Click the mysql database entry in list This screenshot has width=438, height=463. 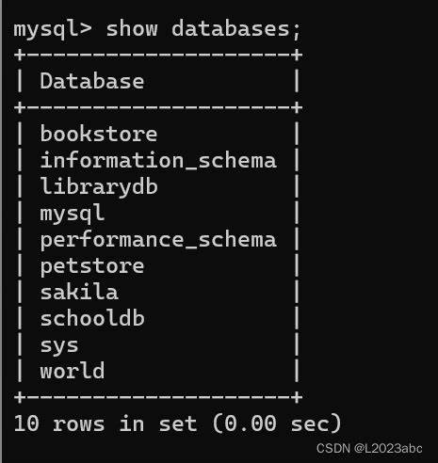[73, 214]
